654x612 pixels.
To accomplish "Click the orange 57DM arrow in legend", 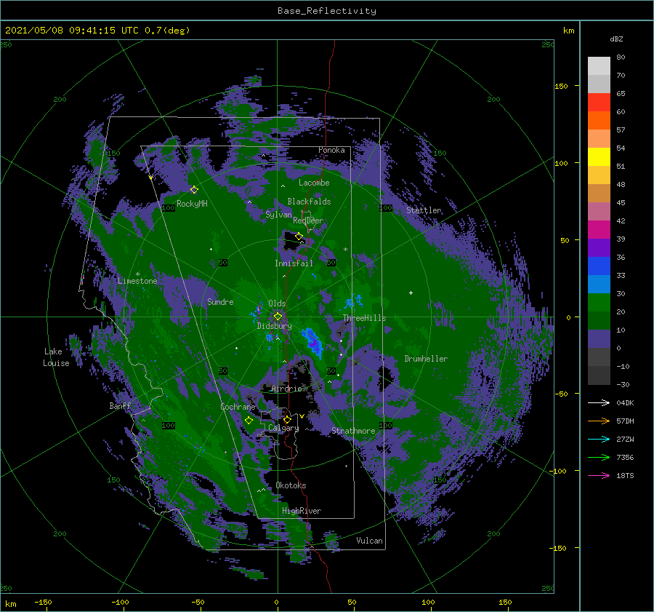I will tap(599, 421).
